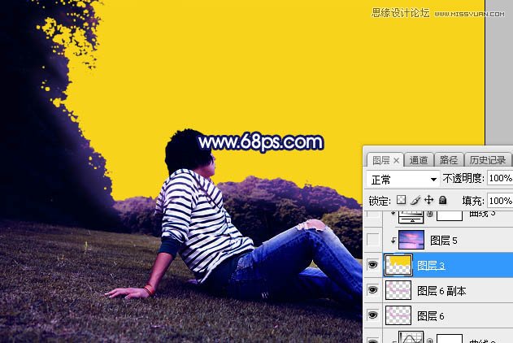Select the 图层 6 副本 thumbnail
513x343 pixels.
click(x=398, y=290)
